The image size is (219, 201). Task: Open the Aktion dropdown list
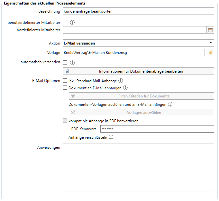pos(138,43)
